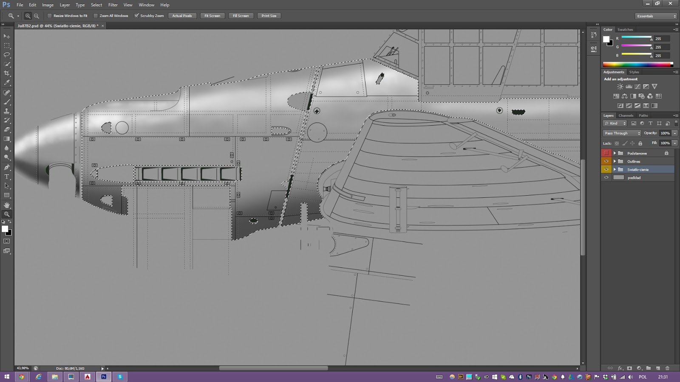Click the Fit Screen button
This screenshot has width=680, height=382.
(x=212, y=16)
